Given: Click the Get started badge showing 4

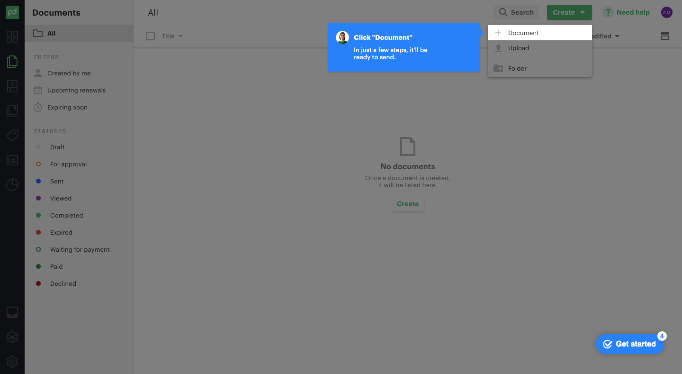Looking at the screenshot, I should pyautogui.click(x=662, y=336).
